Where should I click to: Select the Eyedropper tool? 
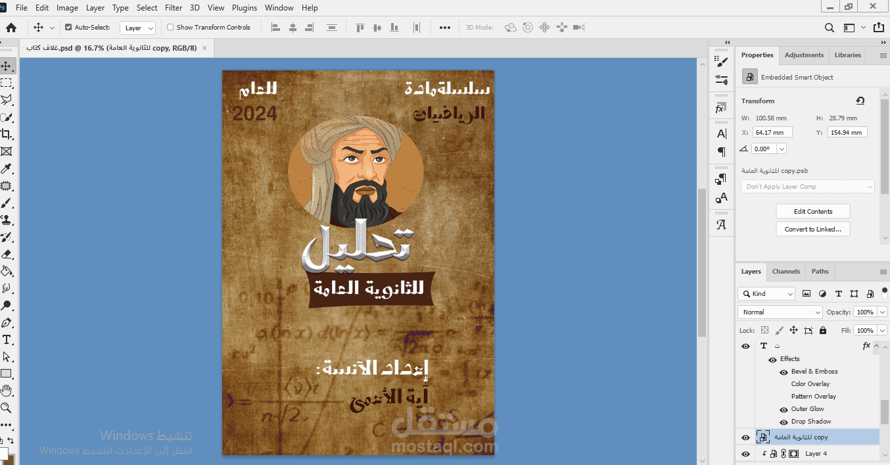[x=6, y=168]
